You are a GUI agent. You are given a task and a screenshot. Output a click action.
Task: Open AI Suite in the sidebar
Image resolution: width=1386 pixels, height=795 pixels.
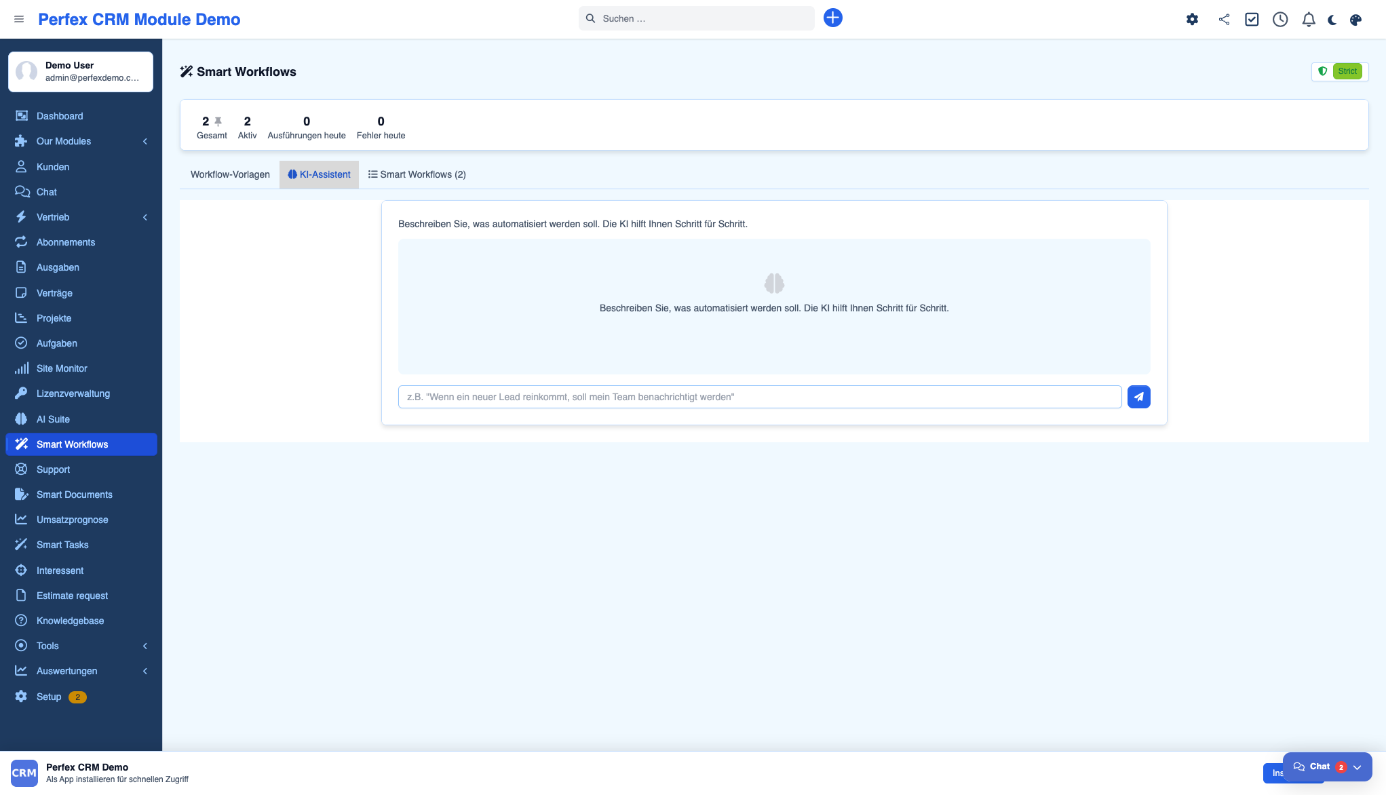coord(53,419)
